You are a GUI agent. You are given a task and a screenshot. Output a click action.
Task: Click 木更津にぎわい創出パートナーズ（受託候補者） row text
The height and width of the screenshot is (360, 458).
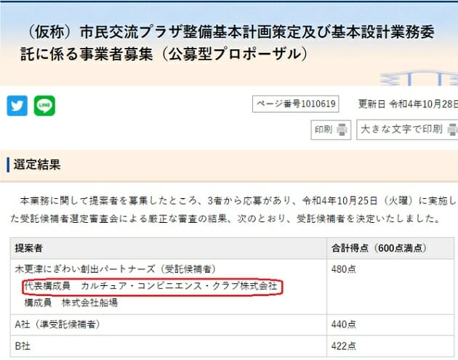click(x=116, y=269)
